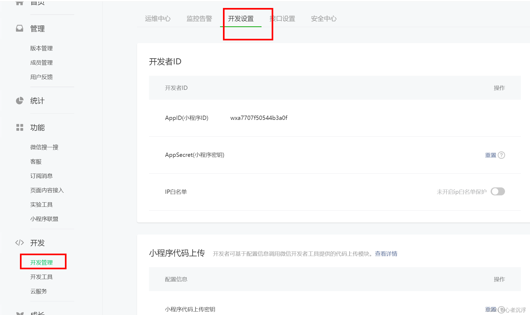Enable the IP白名单 protection toggle

pyautogui.click(x=498, y=191)
